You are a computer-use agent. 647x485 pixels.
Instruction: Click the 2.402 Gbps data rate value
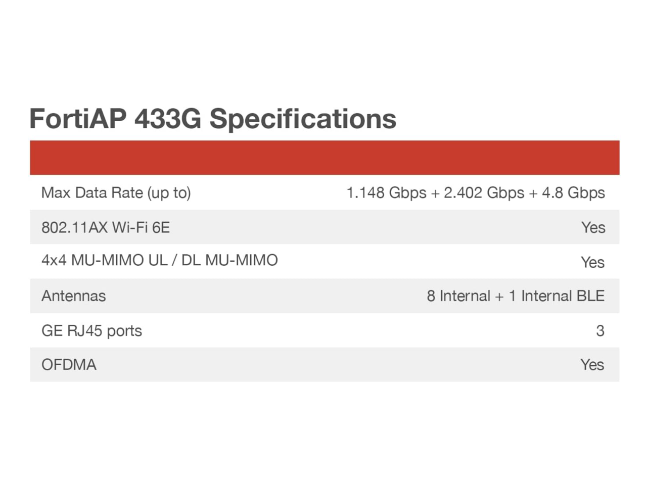[x=484, y=192]
